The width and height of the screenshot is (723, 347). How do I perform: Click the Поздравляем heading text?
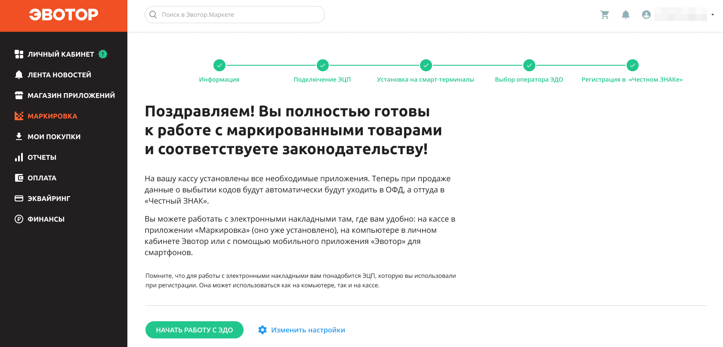point(294,130)
